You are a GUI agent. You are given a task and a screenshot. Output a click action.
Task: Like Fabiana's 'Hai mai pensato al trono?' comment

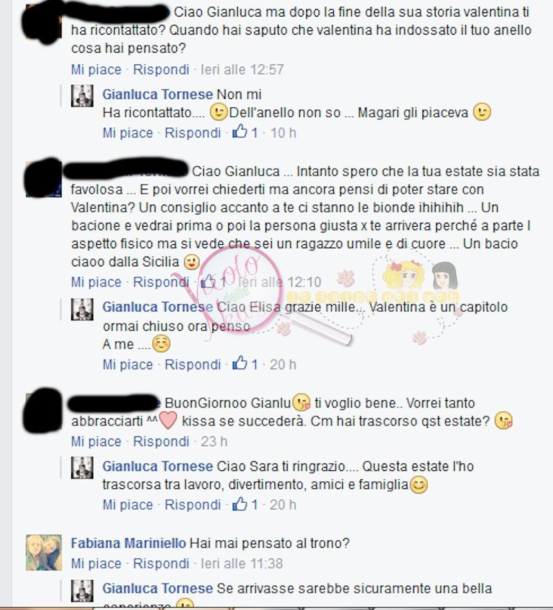coord(96,563)
